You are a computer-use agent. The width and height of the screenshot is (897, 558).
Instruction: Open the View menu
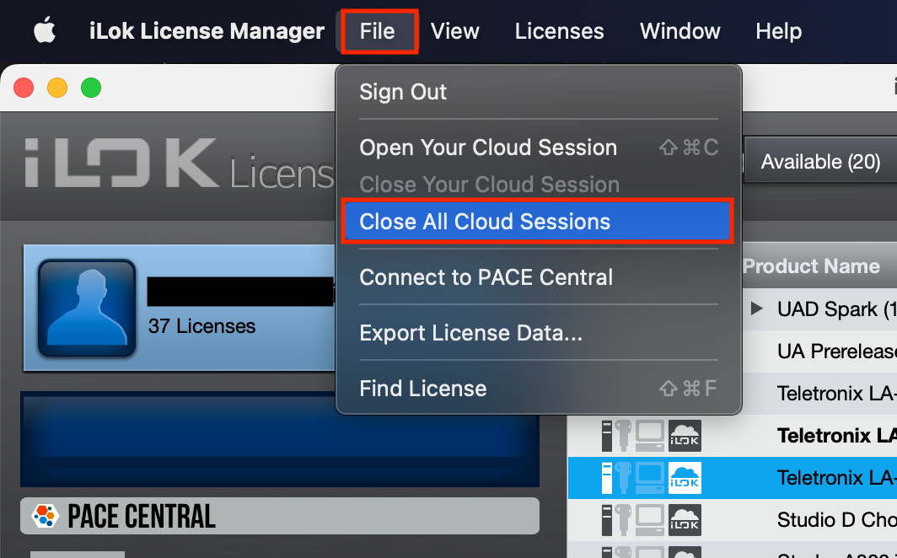[454, 31]
